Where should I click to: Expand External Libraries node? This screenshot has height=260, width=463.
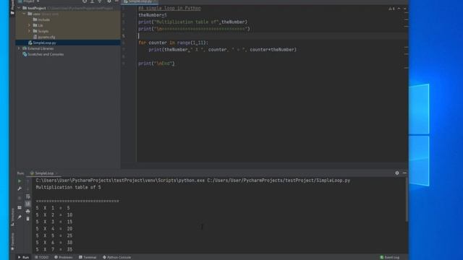click(x=20, y=48)
